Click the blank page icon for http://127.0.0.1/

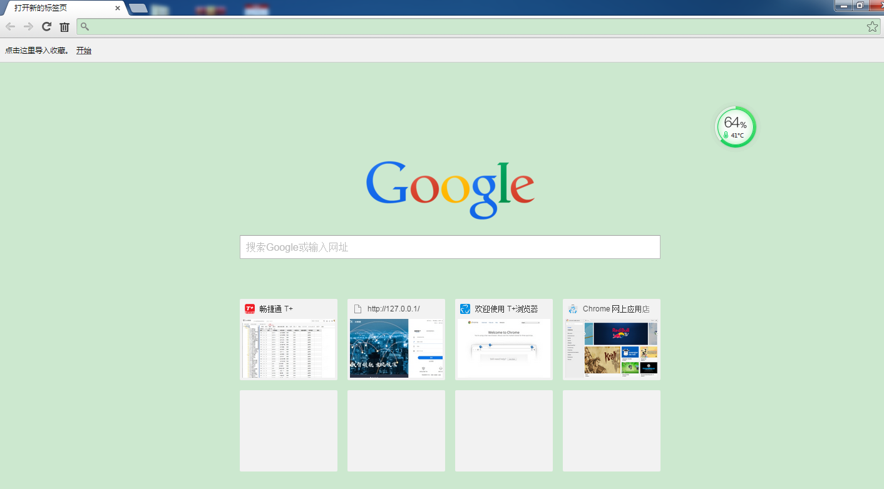coord(358,309)
